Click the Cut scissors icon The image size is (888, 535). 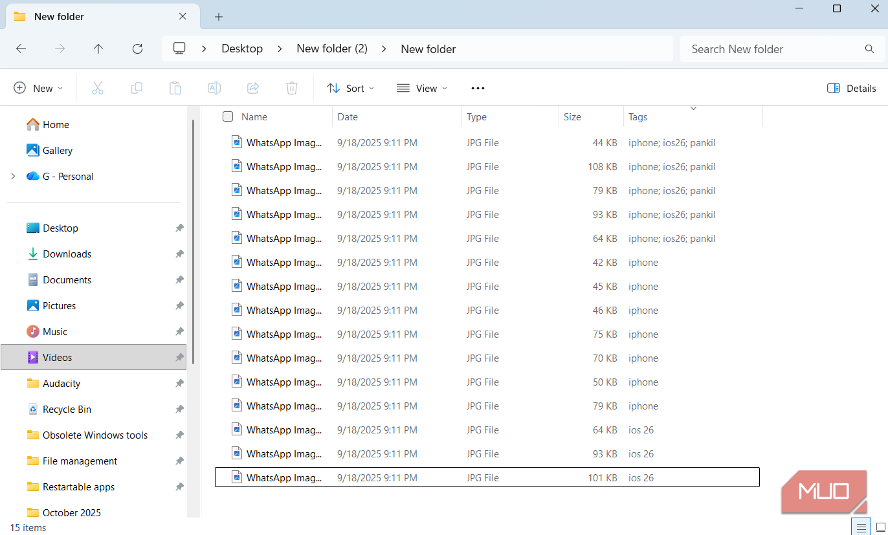(98, 88)
